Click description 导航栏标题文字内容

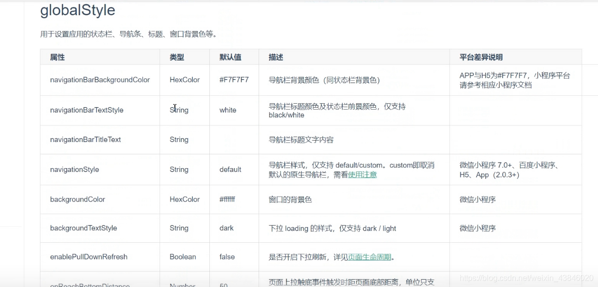301,140
